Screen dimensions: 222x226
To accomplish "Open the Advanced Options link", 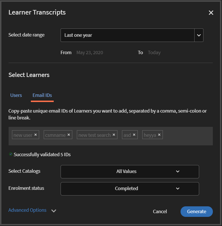I will [27, 210].
